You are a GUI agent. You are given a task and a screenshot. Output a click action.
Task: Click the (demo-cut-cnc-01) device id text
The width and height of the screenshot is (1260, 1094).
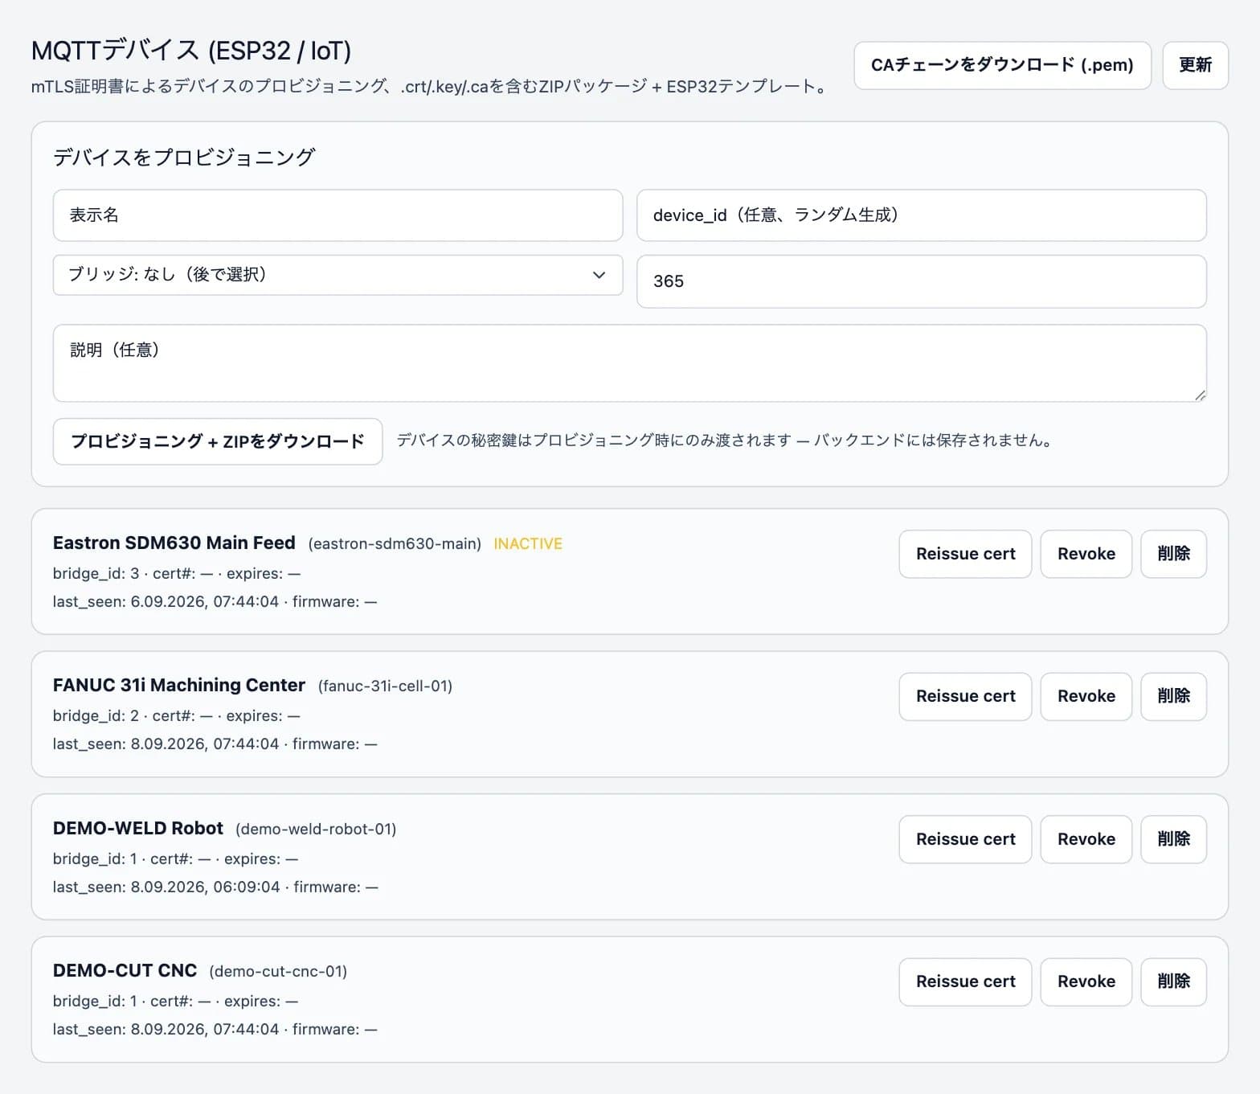point(278,972)
